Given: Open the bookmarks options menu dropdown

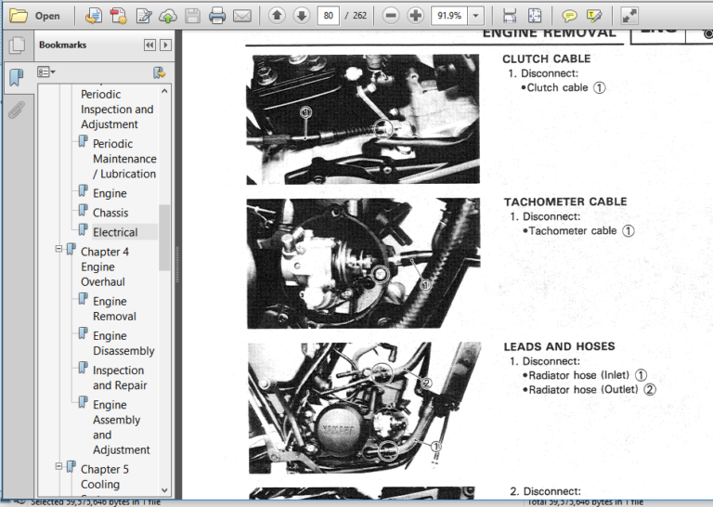Looking at the screenshot, I should pos(45,71).
